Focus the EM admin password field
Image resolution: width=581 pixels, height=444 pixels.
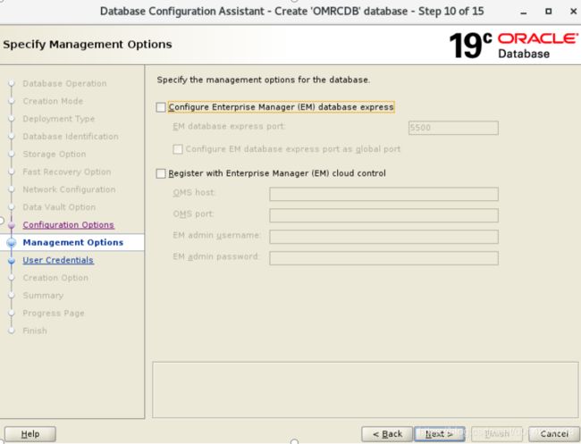coord(383,258)
